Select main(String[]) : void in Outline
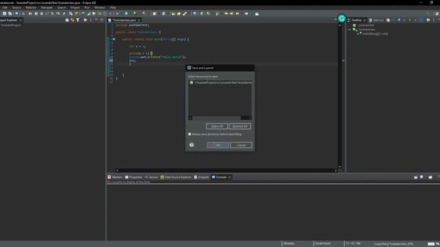This screenshot has width=440, height=247. coord(375,34)
